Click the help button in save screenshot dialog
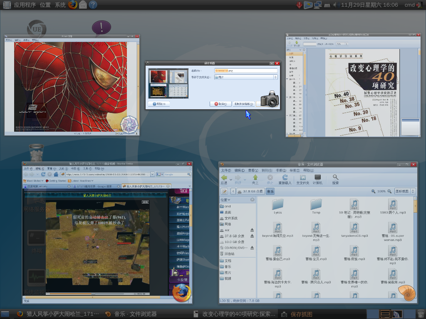 click(x=159, y=104)
